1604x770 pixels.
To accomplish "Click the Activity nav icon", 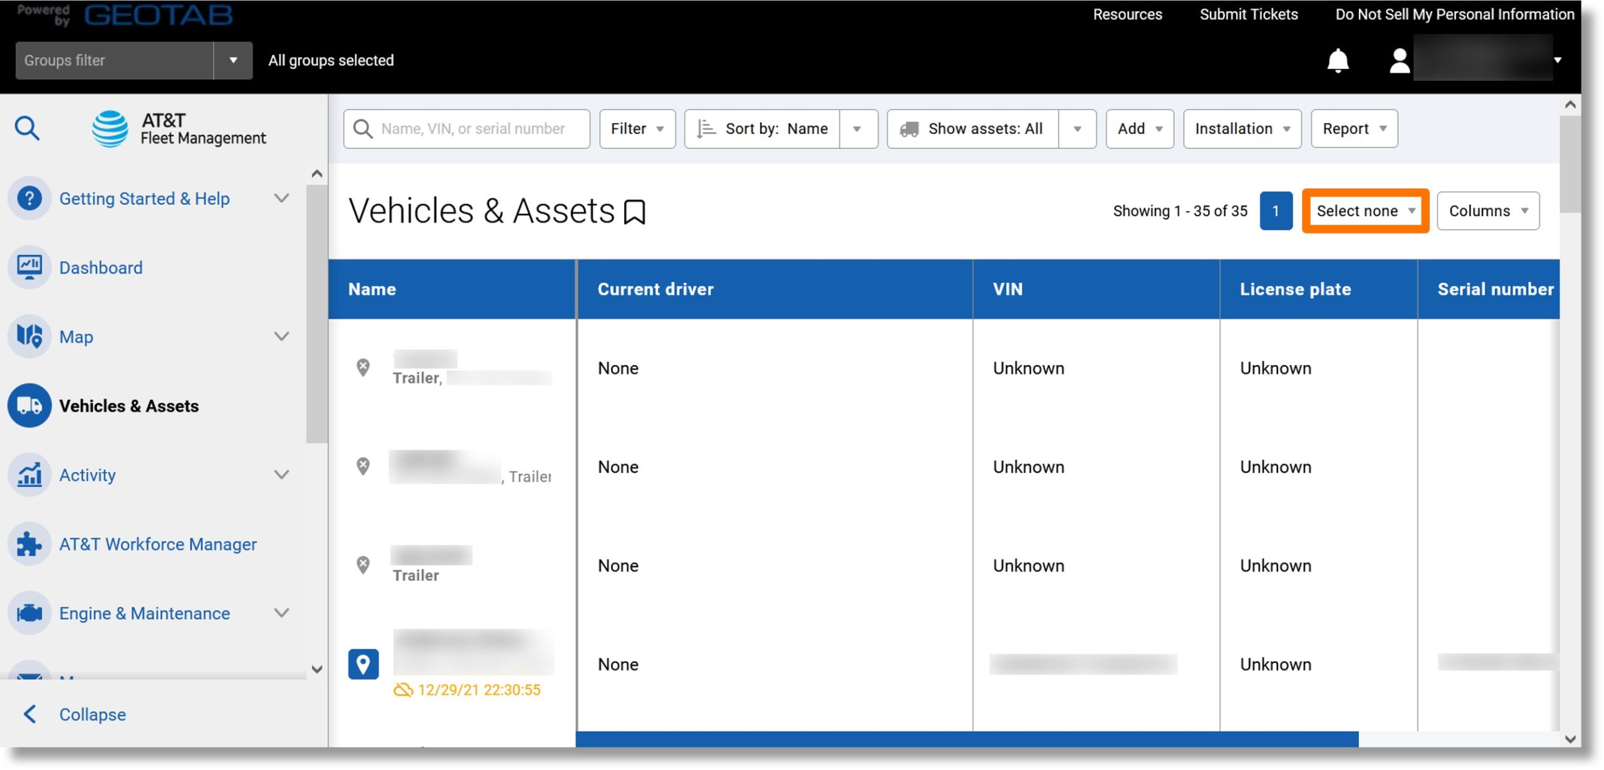I will click(29, 475).
